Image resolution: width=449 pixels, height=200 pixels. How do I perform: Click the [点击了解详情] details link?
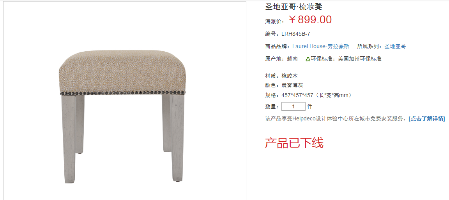[427, 119]
